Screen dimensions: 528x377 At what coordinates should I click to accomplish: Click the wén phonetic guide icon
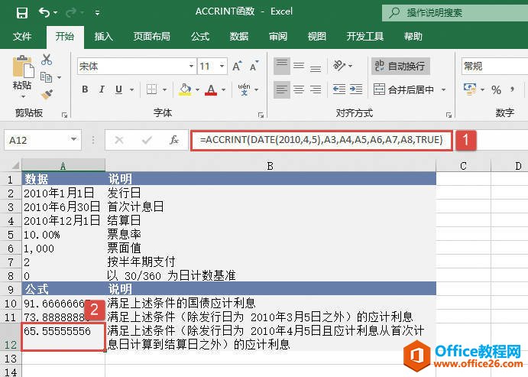click(x=244, y=89)
